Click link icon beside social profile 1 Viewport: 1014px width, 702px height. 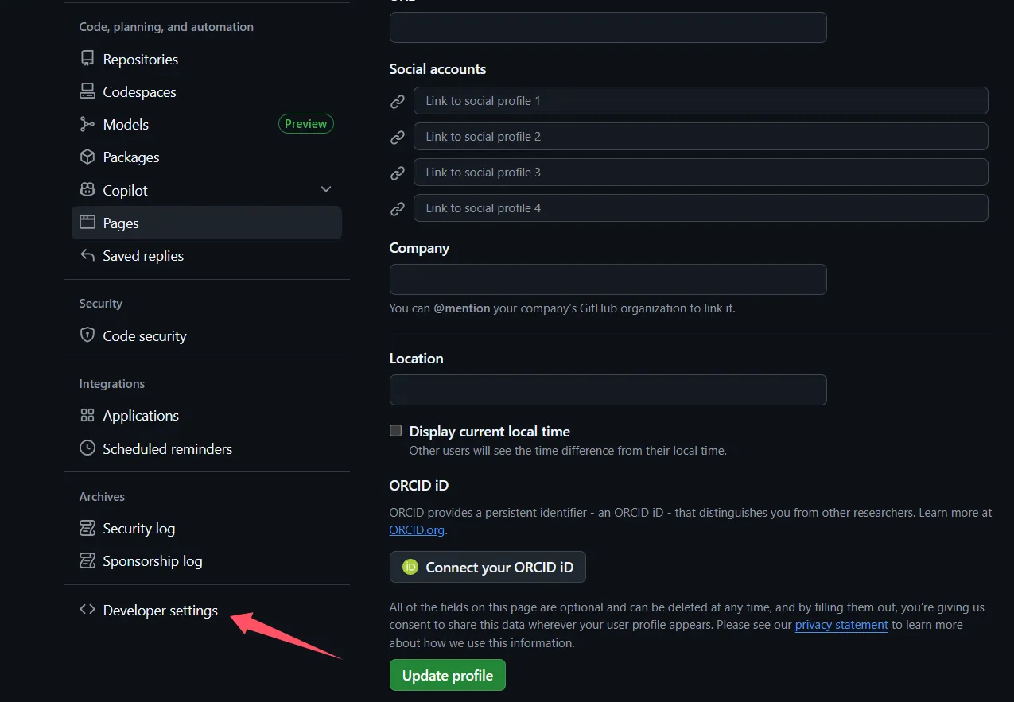[398, 102]
